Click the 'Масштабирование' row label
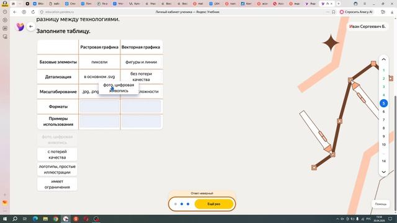This screenshot has width=397, height=223. tap(58, 92)
